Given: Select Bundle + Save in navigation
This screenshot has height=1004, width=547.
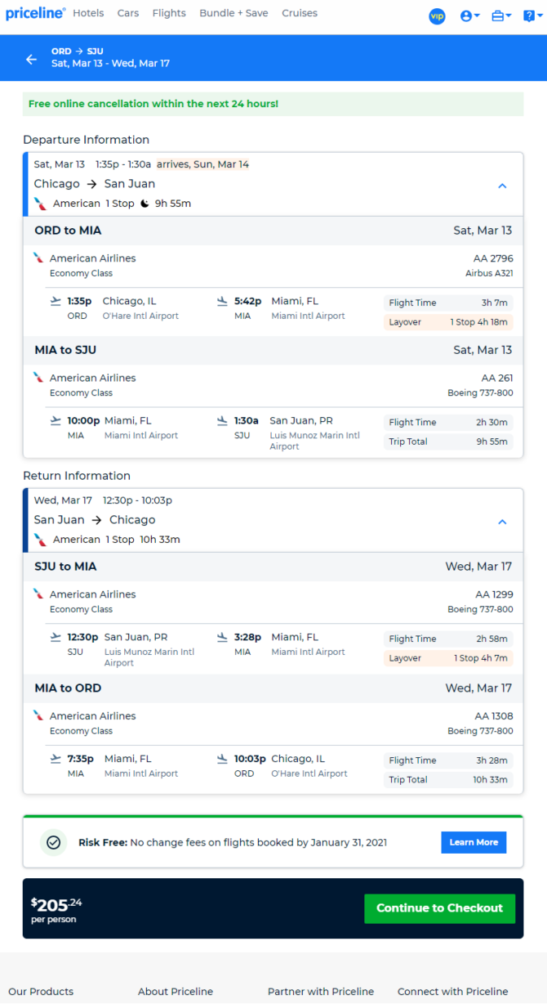Looking at the screenshot, I should point(233,13).
